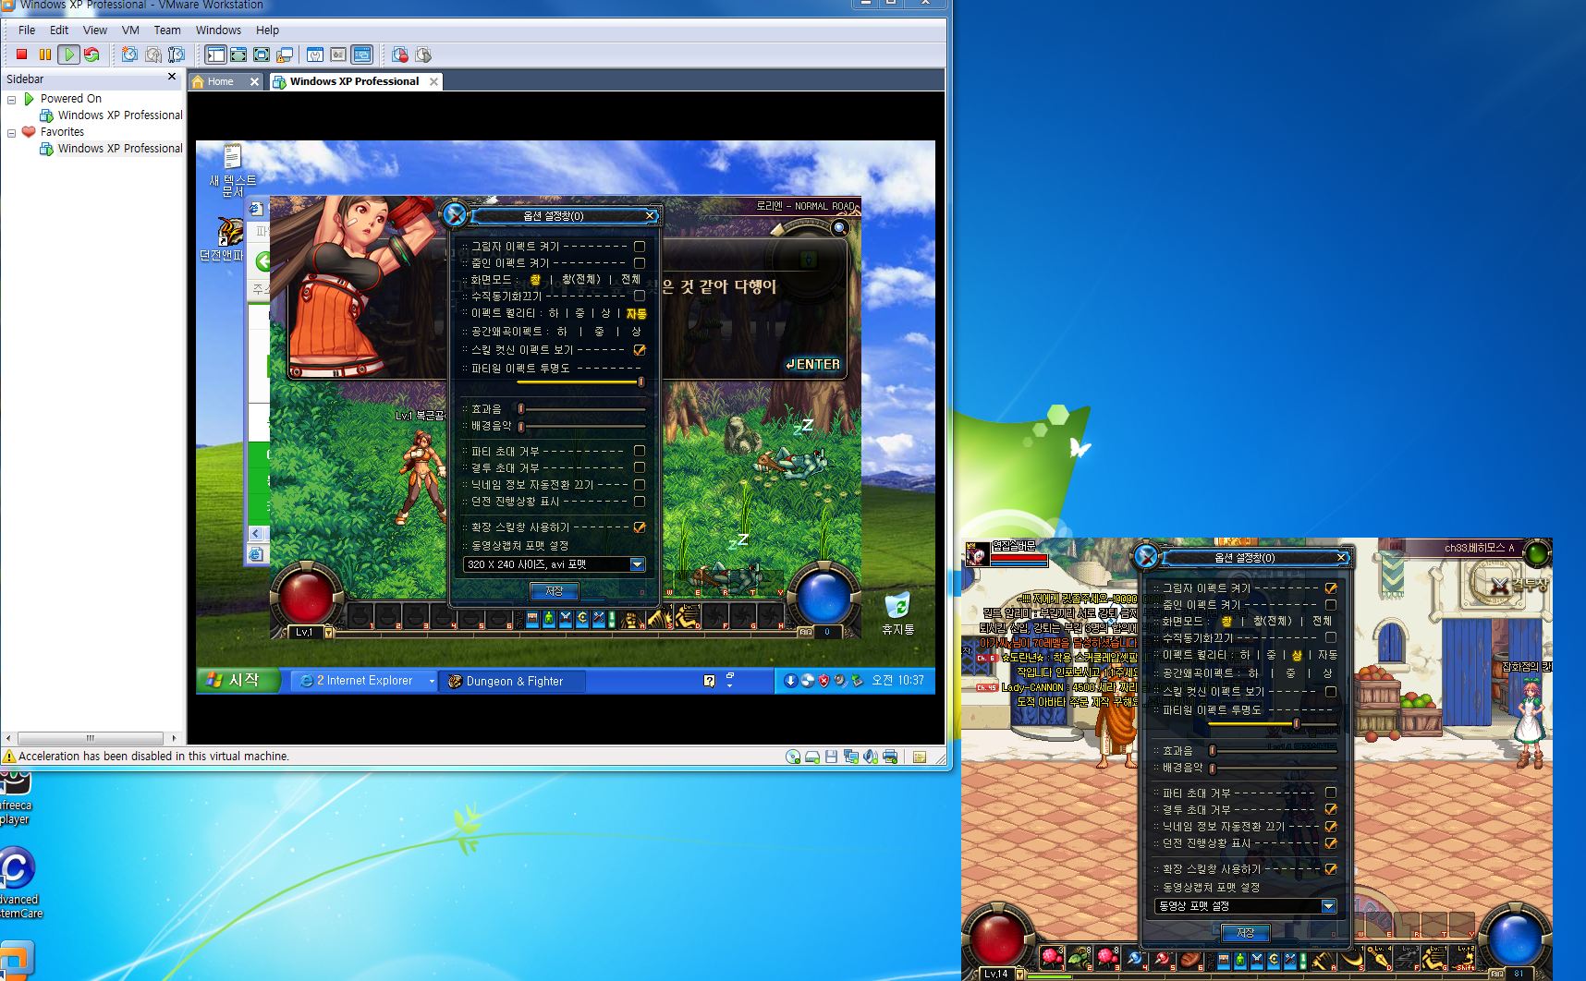
Task: Click the XP 시작 Start button
Action: point(238,681)
